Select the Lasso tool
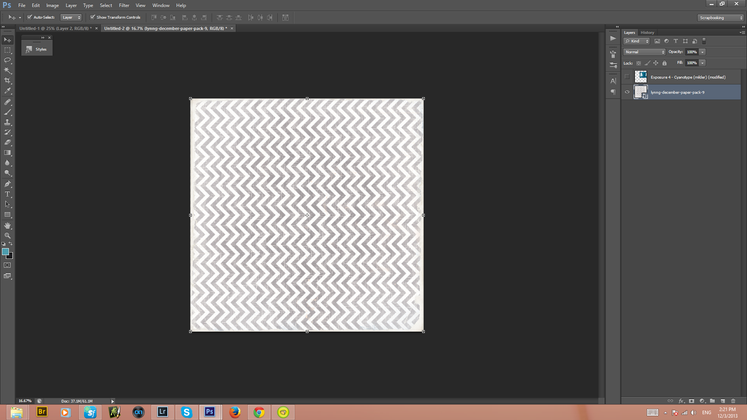747x420 pixels. [x=7, y=61]
